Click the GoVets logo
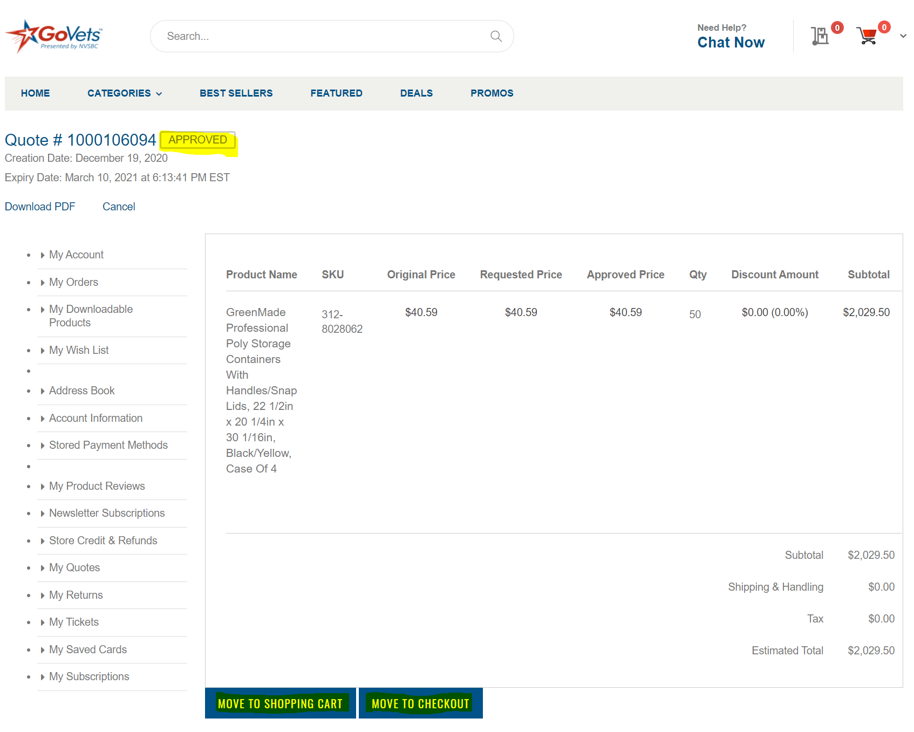The height and width of the screenshot is (732, 914). click(x=53, y=35)
